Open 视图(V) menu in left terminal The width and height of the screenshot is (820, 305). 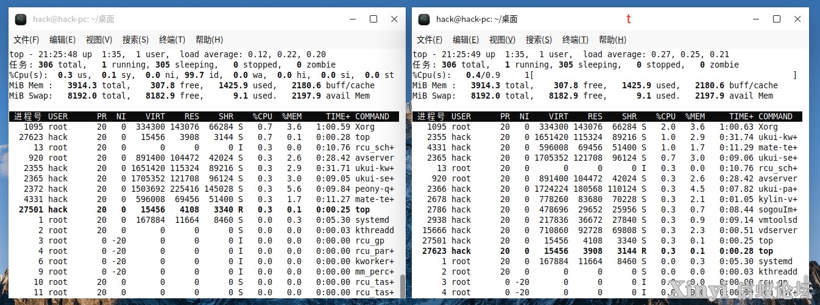99,40
